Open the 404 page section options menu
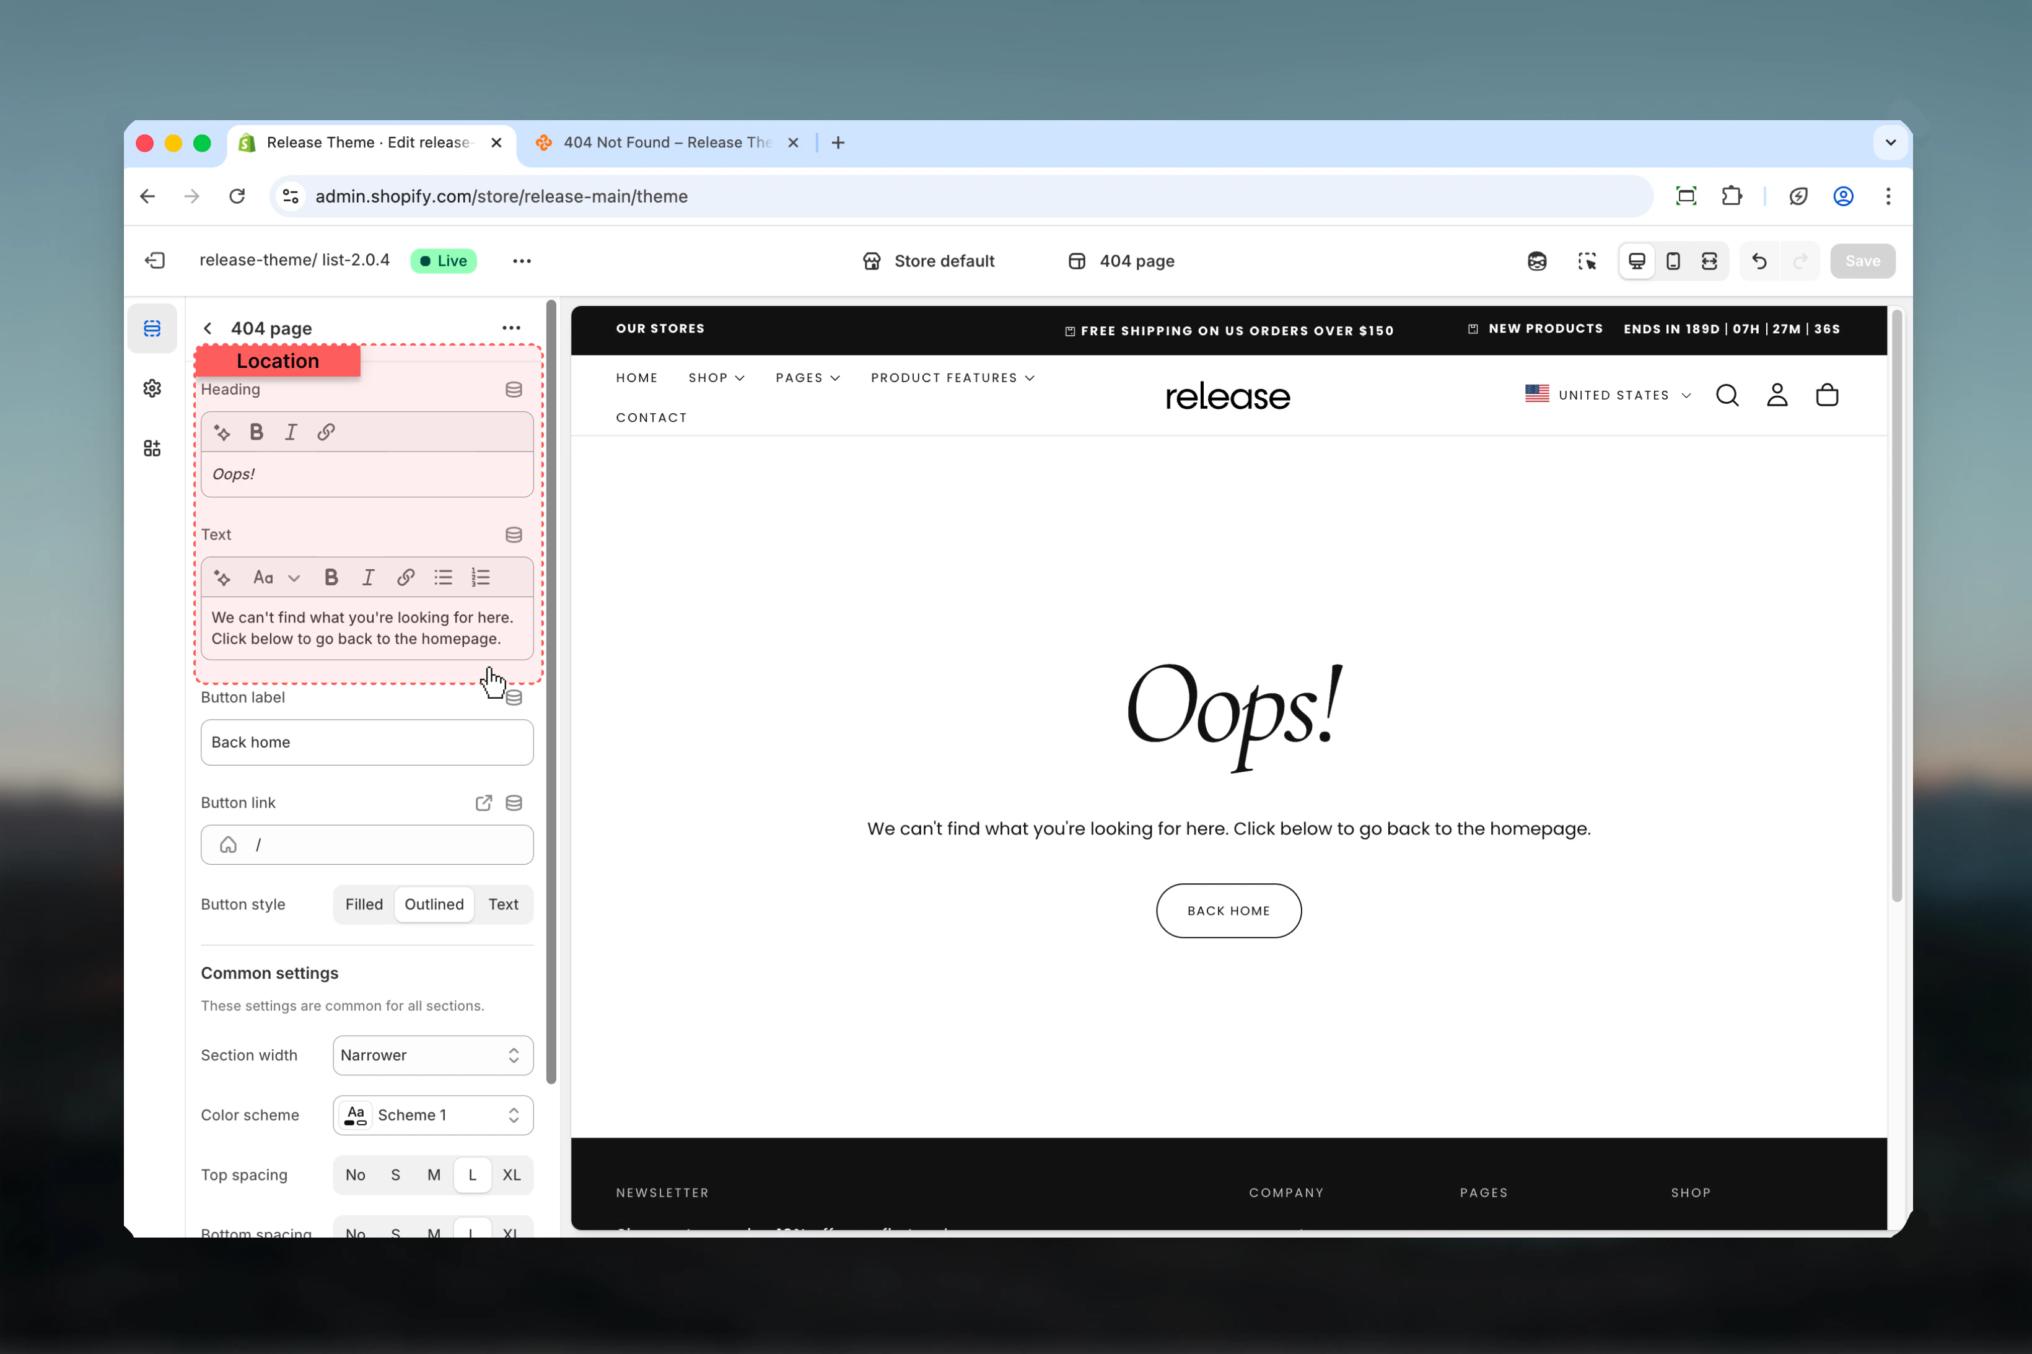The height and width of the screenshot is (1354, 2032). pyautogui.click(x=511, y=328)
